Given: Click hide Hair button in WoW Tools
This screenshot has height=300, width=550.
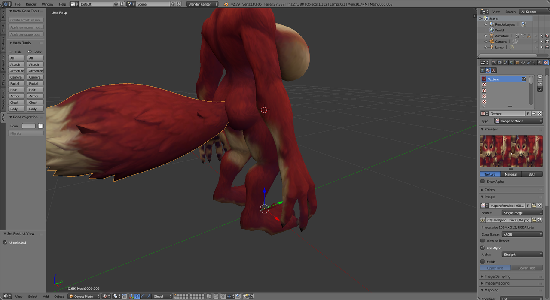Looking at the screenshot, I should (x=16, y=90).
